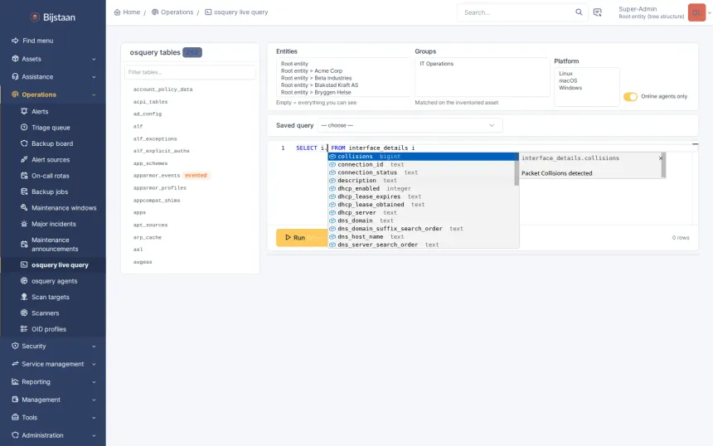Open user profile dropdown arrow
The width and height of the screenshot is (713, 446).
[x=710, y=12]
